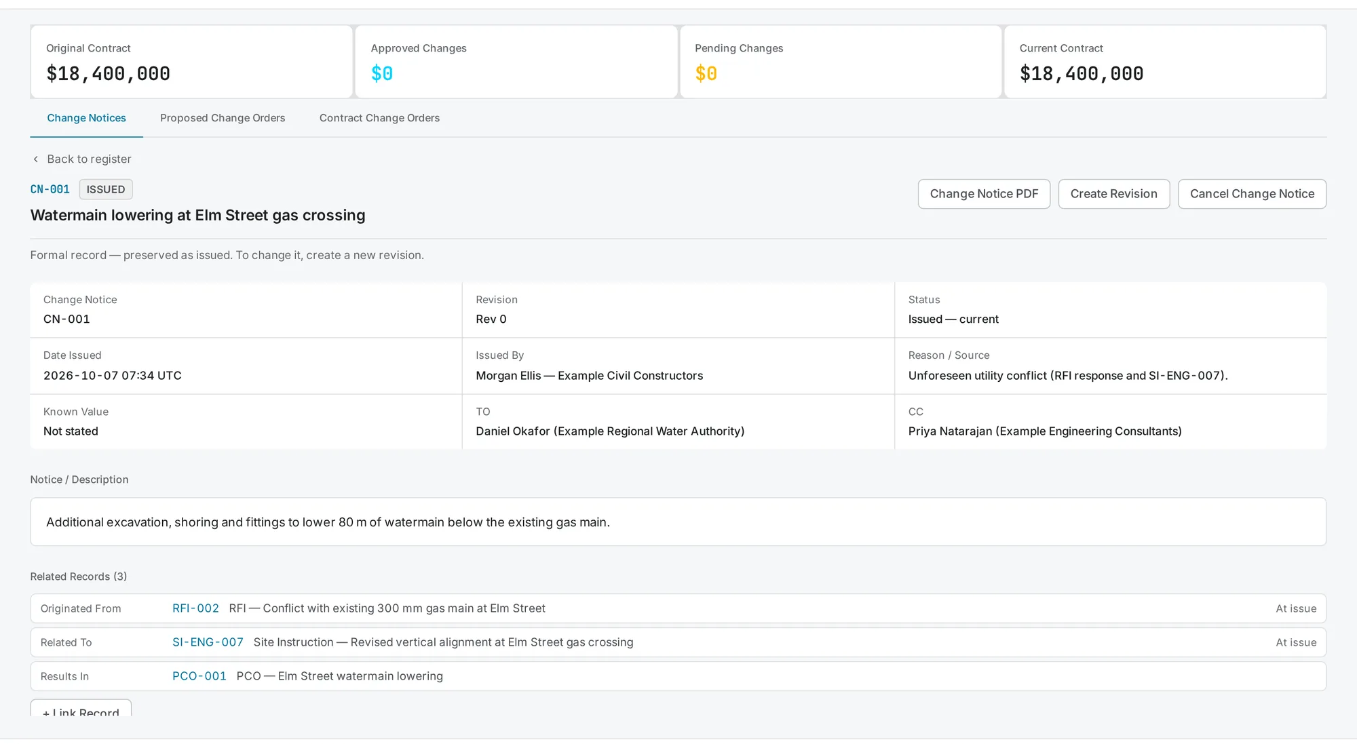Click the 'Unforeseen utility conflict' reason text
Image resolution: width=1357 pixels, height=744 pixels.
tap(1068, 376)
